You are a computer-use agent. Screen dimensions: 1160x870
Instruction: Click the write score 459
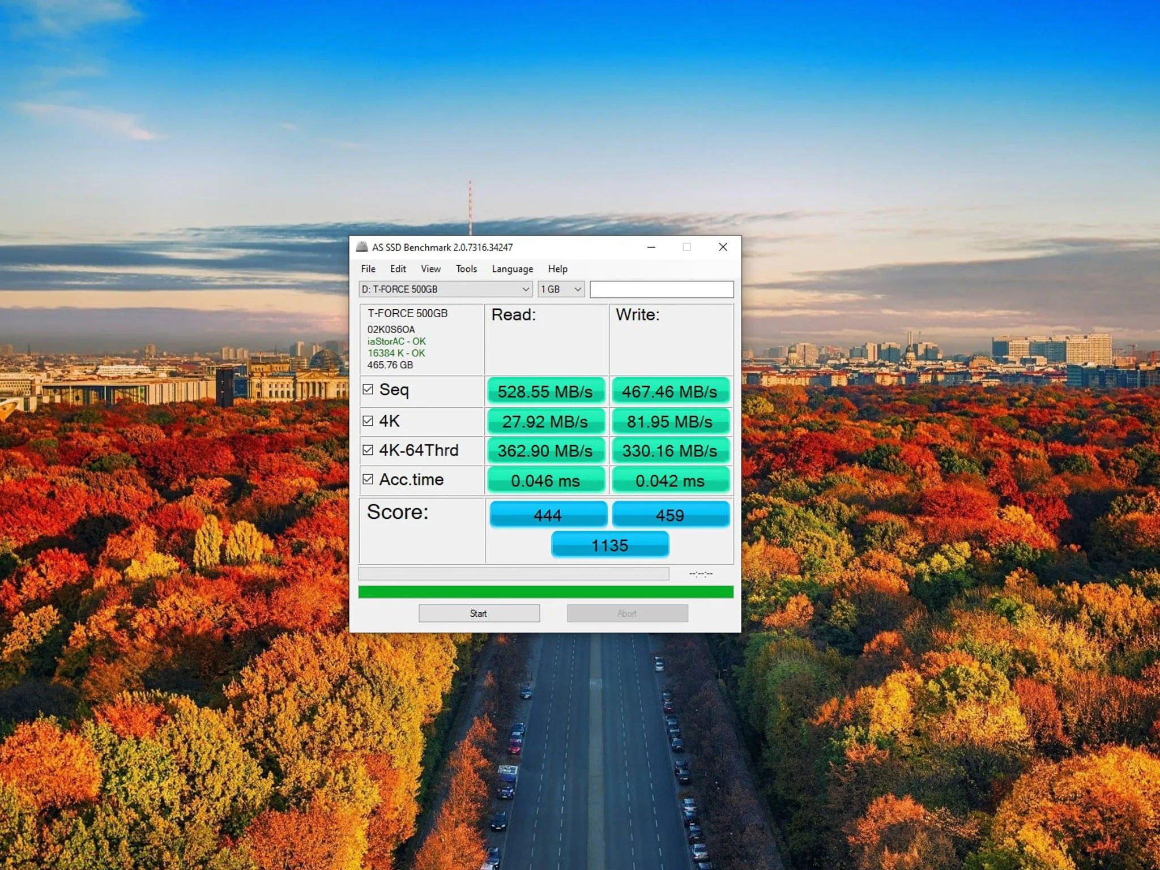[671, 514]
